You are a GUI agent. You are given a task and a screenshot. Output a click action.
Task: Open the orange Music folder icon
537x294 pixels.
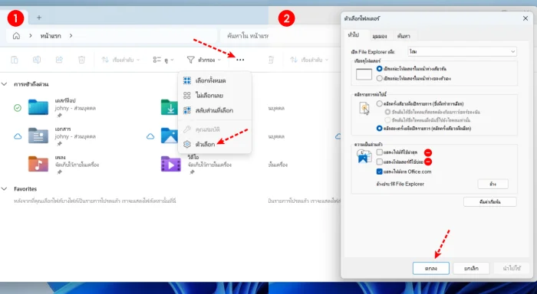(x=38, y=164)
